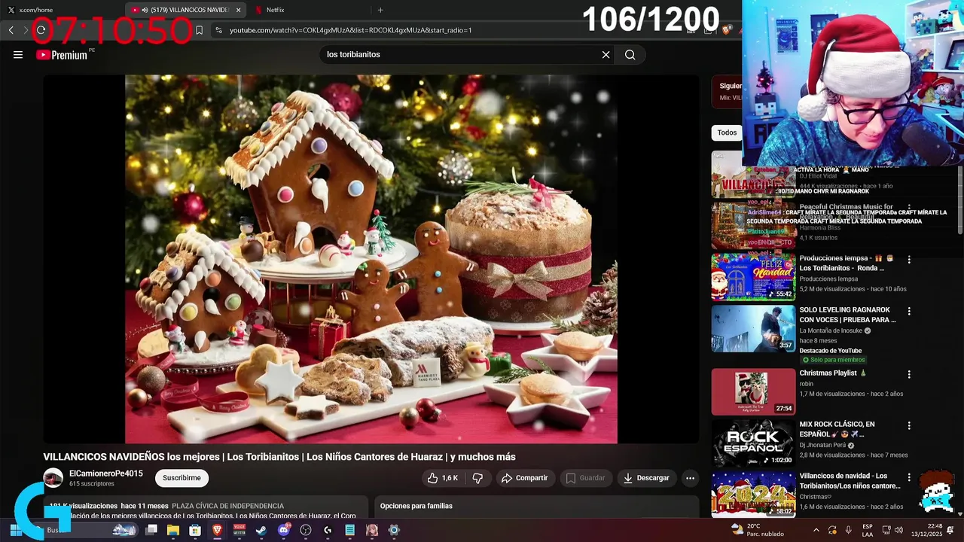Viewport: 964px width, 542px height.
Task: Open Steam from the taskbar
Action: click(261, 530)
